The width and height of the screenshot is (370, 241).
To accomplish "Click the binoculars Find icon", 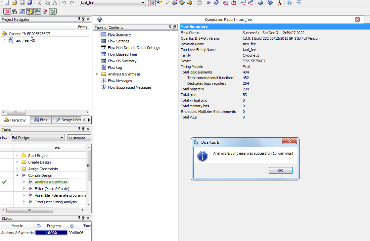I will click(x=14, y=11).
